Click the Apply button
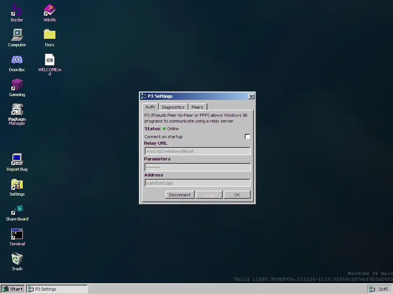The width and height of the screenshot is (393, 294). [209, 195]
